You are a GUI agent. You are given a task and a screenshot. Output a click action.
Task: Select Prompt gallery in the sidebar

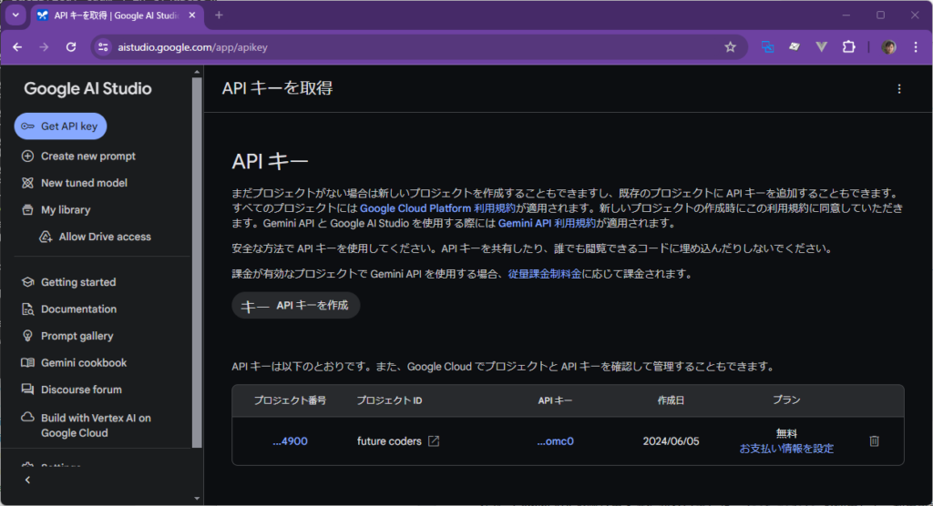[x=77, y=336]
